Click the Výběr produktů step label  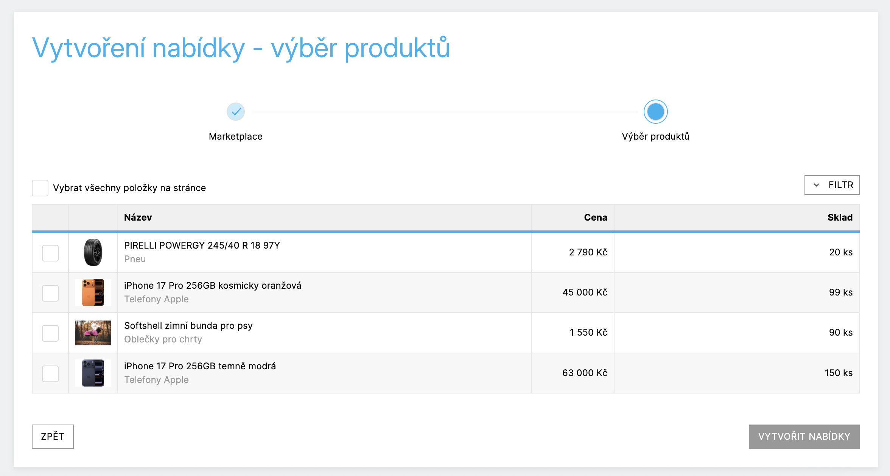(655, 136)
